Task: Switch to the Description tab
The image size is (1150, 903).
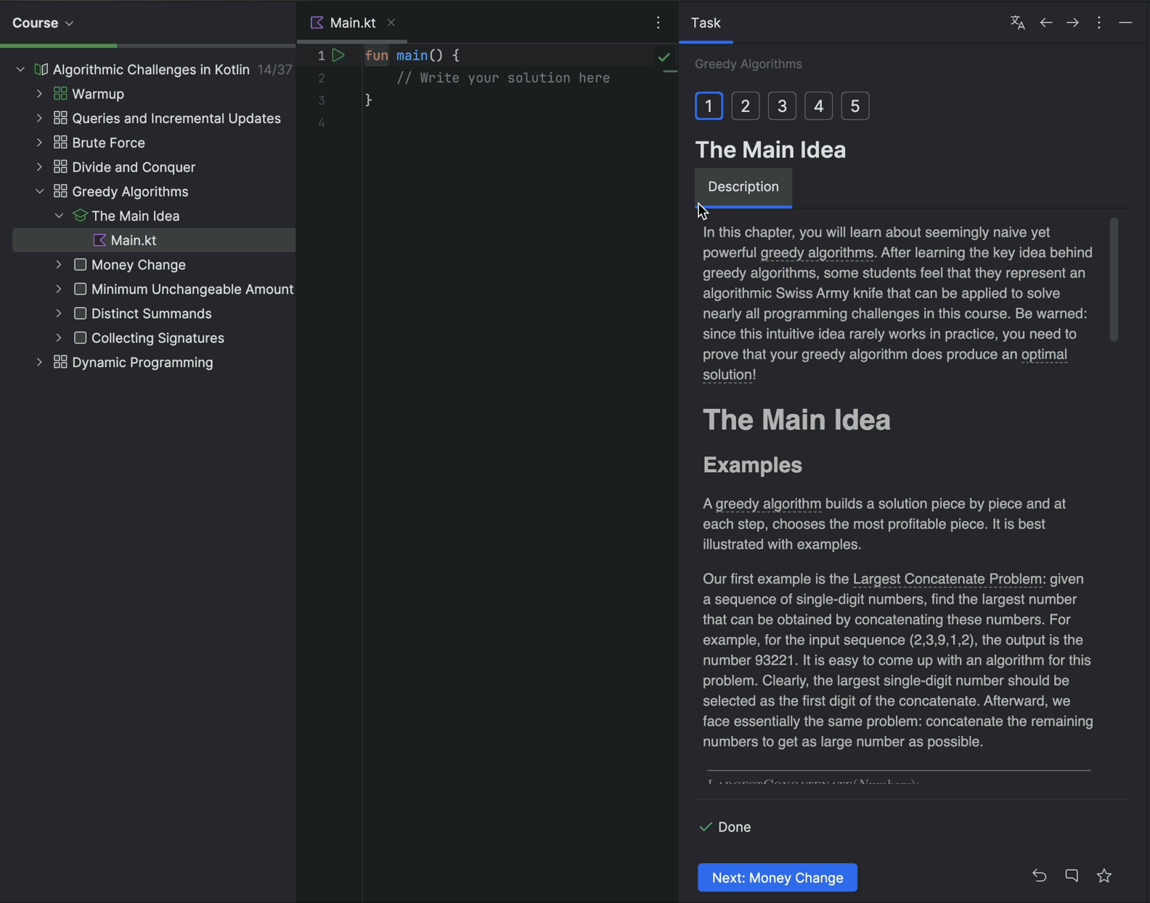Action: [x=743, y=187]
